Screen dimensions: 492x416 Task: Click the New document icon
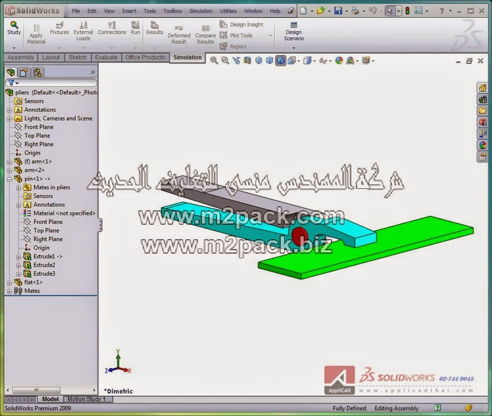click(303, 10)
